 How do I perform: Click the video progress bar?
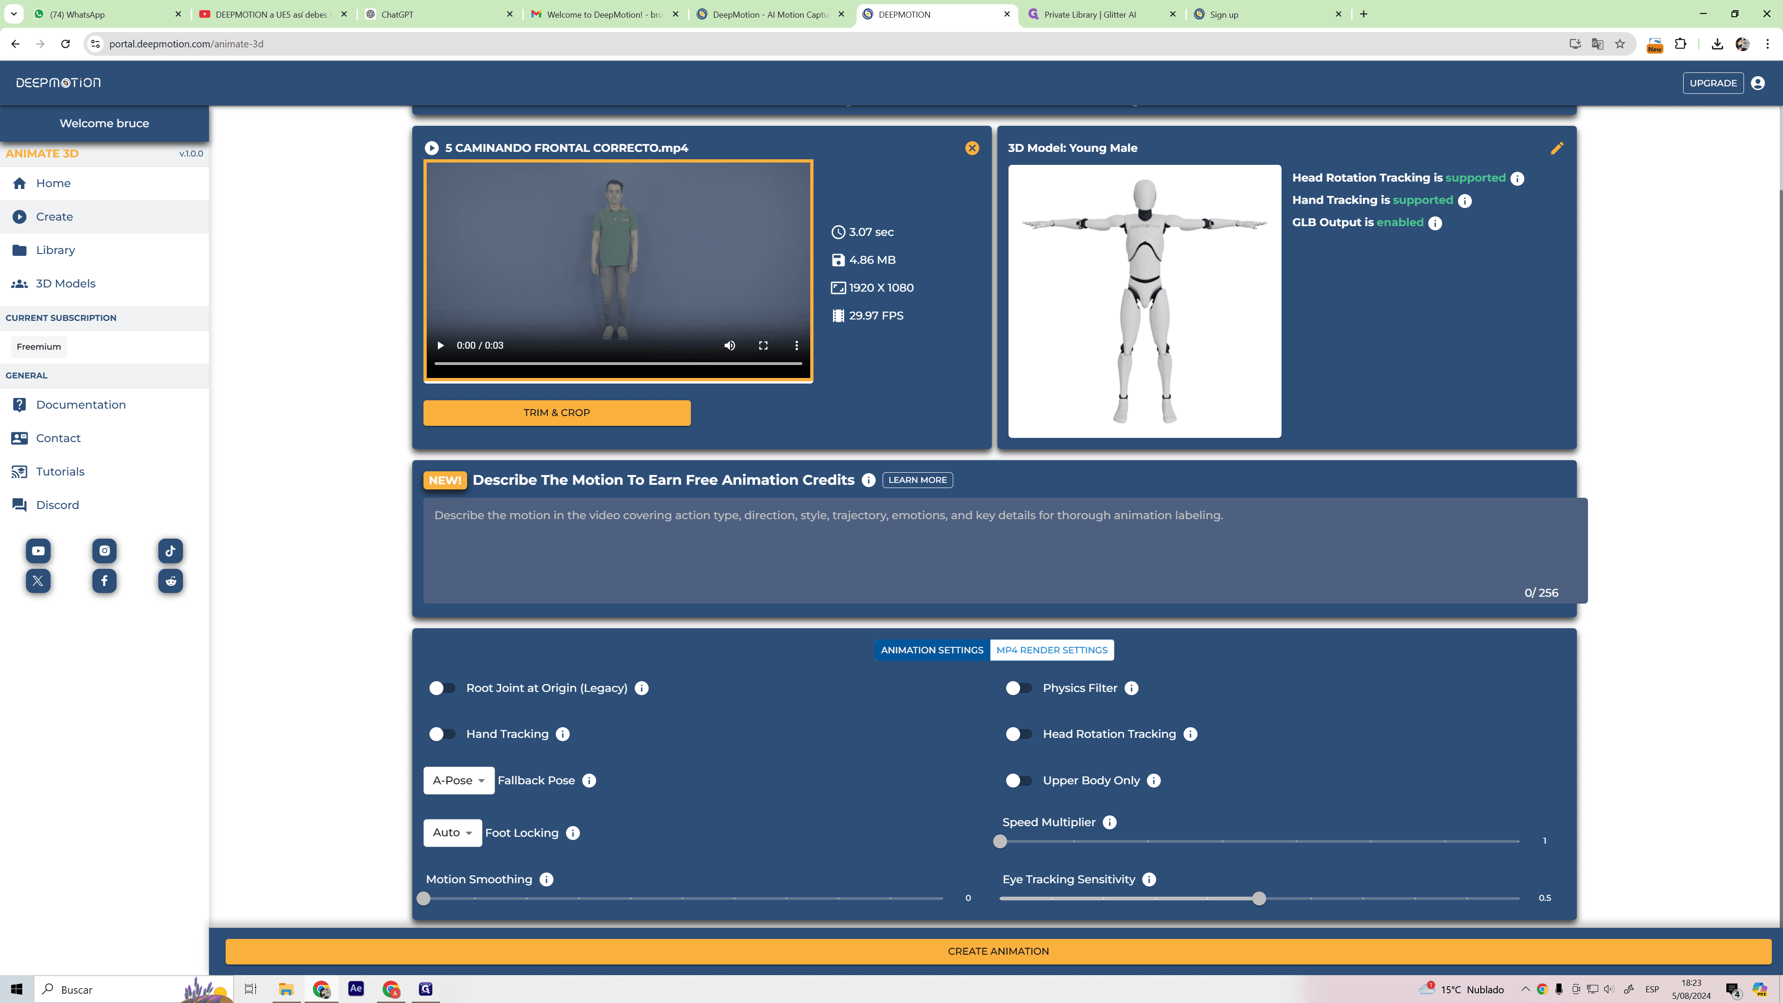pyautogui.click(x=618, y=364)
